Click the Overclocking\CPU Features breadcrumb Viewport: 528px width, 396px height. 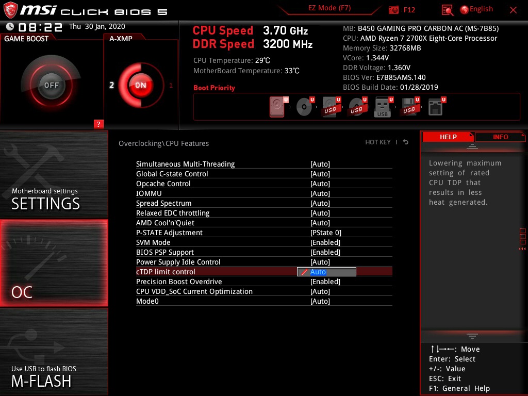click(163, 143)
